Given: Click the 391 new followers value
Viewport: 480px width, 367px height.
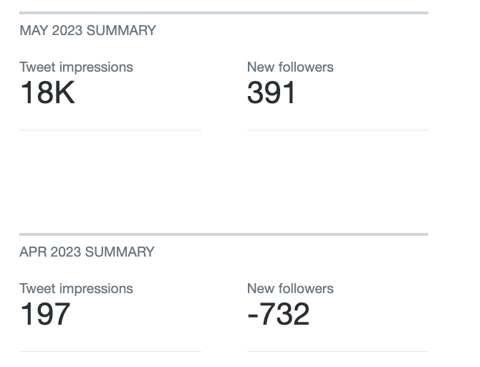Looking at the screenshot, I should point(272,93).
